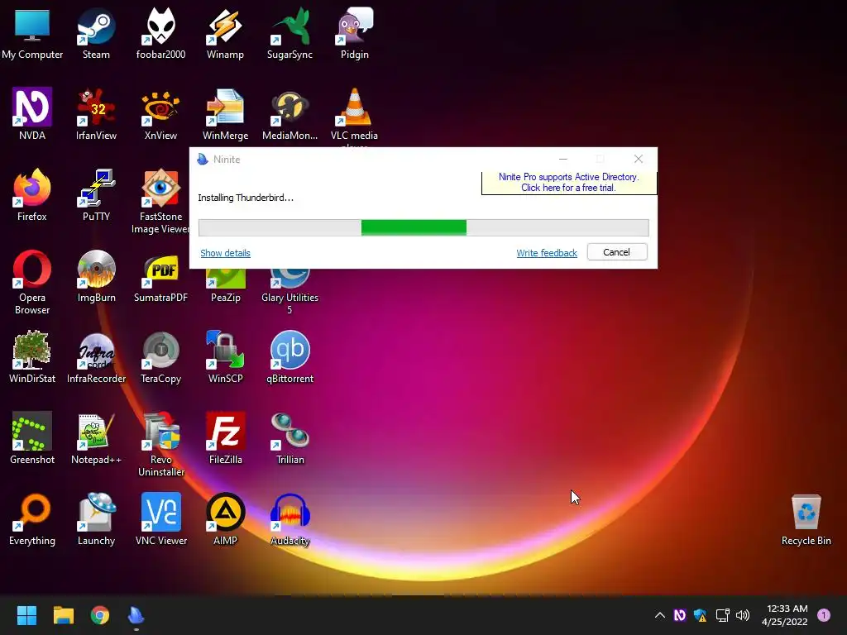Click the InfraRecorder desktop icon

96,357
